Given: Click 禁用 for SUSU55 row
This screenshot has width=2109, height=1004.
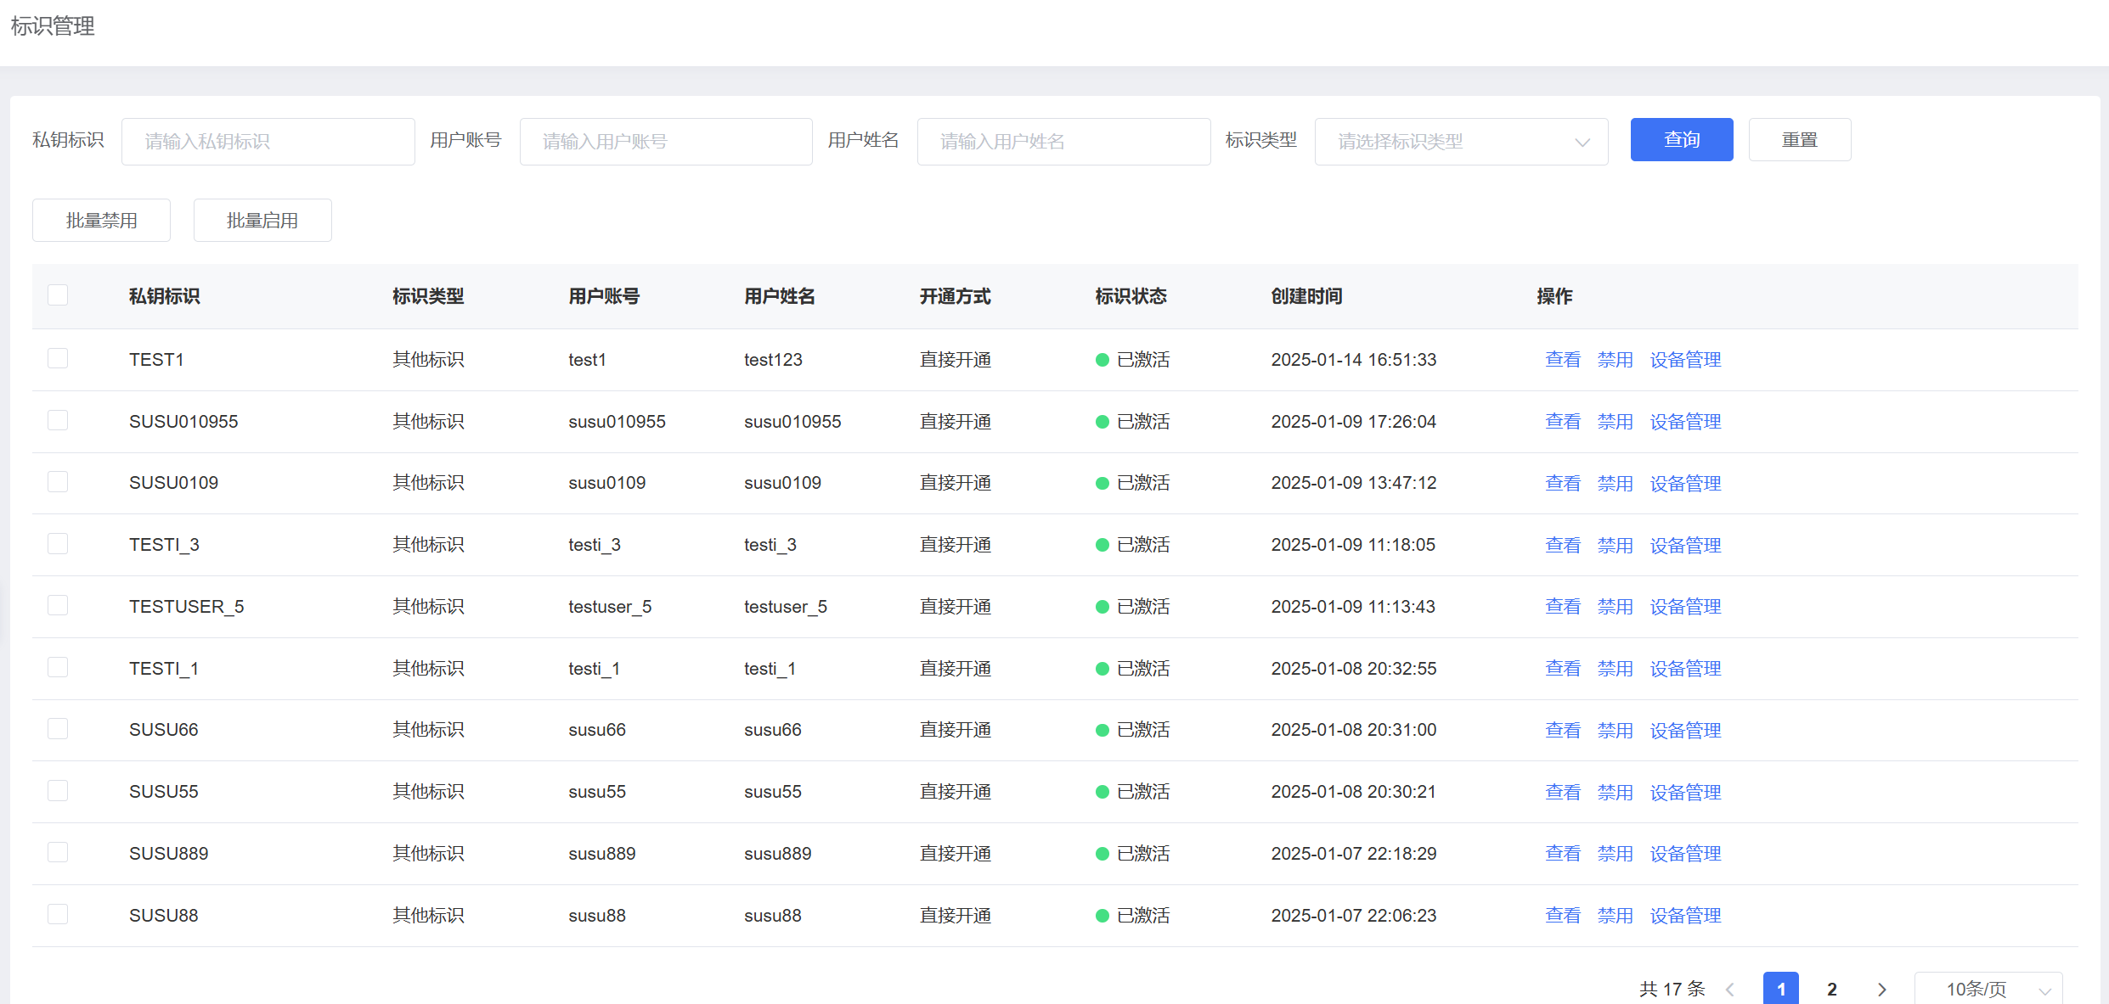Looking at the screenshot, I should (x=1616, y=793).
